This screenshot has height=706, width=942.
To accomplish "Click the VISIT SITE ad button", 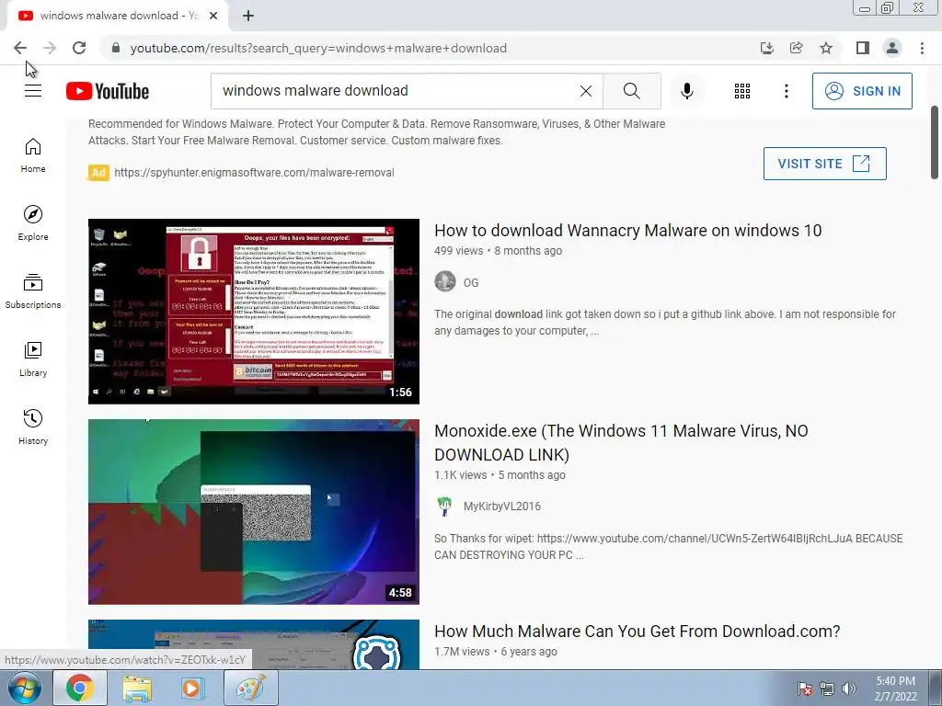I will [x=825, y=164].
